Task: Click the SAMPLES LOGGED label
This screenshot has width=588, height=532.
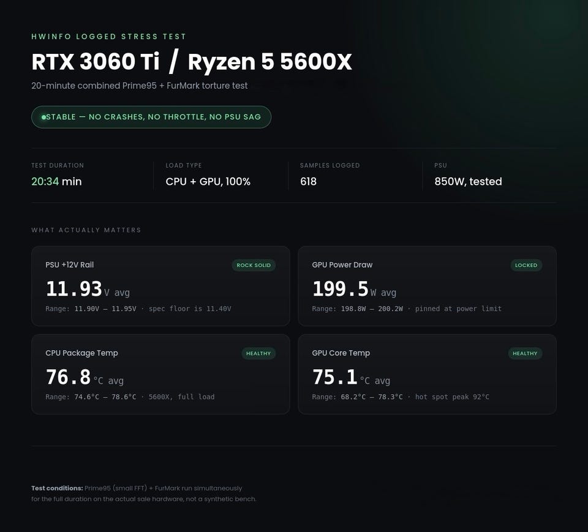Action: tap(330, 165)
